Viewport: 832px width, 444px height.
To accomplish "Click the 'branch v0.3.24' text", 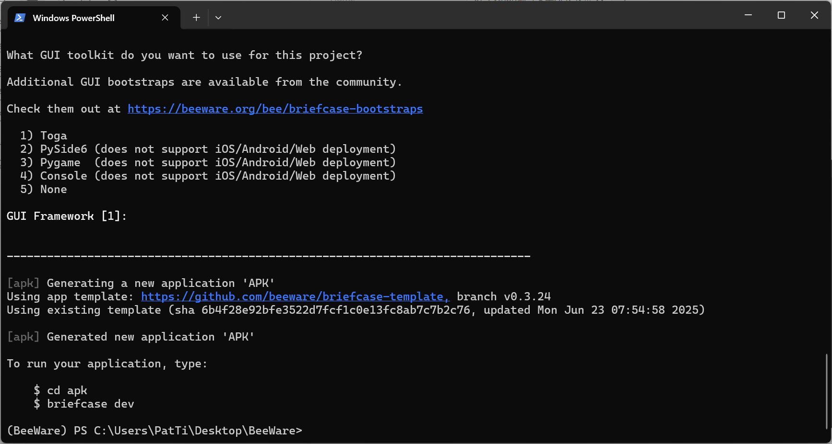I will (504, 296).
